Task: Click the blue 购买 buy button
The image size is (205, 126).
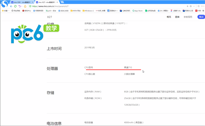Action: coord(201,17)
